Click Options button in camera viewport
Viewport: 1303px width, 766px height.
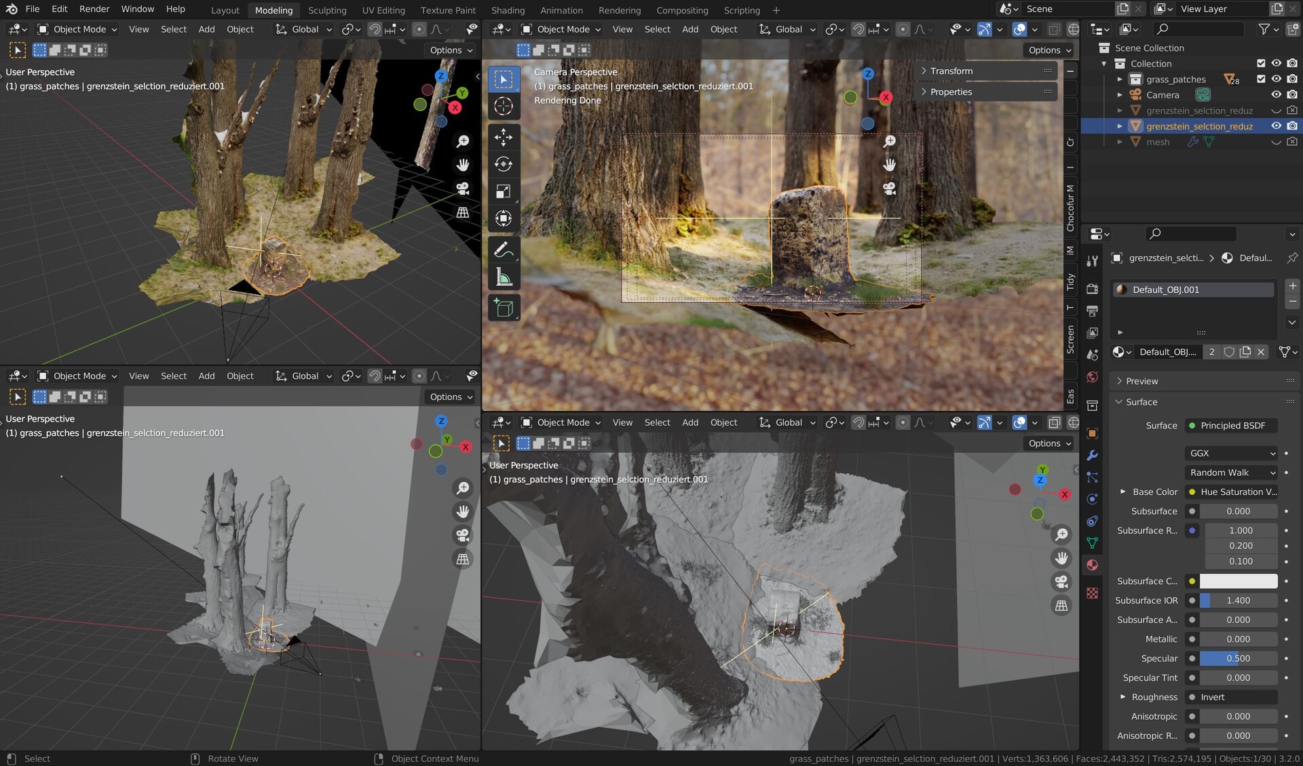coord(1049,50)
